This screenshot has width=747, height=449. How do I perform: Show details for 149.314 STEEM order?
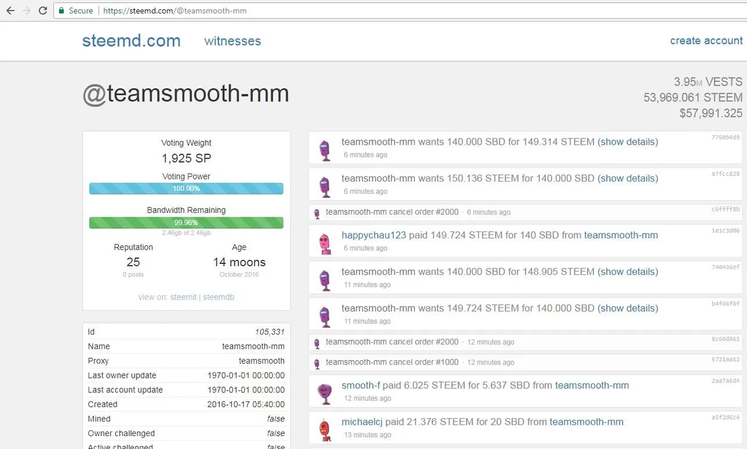point(628,142)
